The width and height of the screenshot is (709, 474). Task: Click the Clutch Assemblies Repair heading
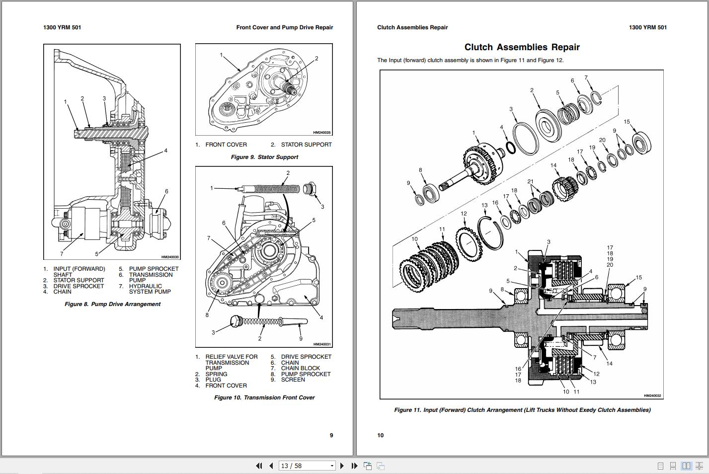point(522,47)
